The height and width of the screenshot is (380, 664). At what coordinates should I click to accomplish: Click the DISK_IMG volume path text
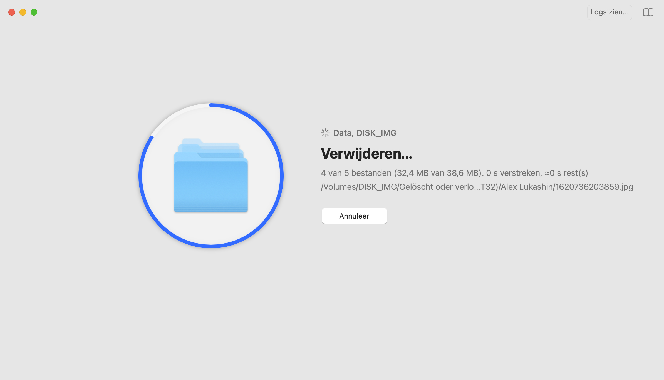(476, 186)
